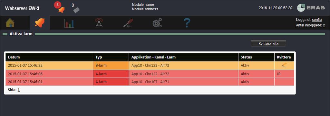Log out via the config link
The image size is (330, 116).
(x=317, y=20)
